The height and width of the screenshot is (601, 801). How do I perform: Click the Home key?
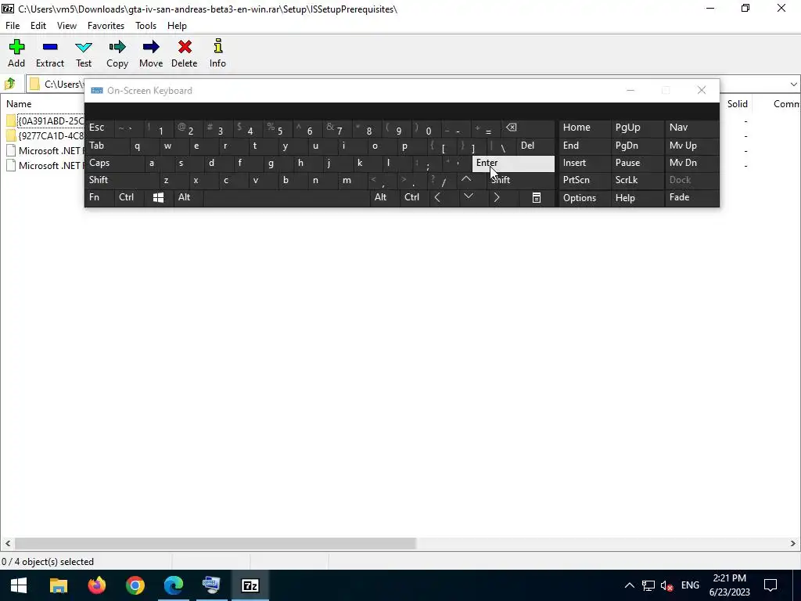(x=584, y=128)
